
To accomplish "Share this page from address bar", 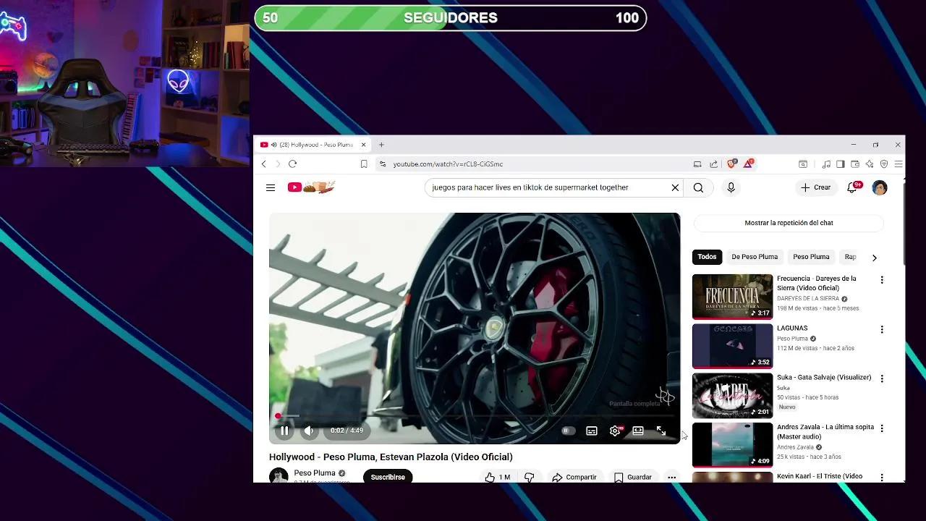I will 714,164.
